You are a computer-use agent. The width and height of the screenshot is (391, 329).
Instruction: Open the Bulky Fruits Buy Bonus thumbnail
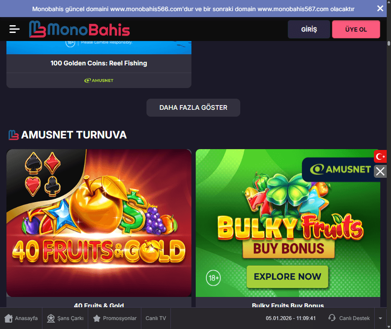tap(288, 223)
